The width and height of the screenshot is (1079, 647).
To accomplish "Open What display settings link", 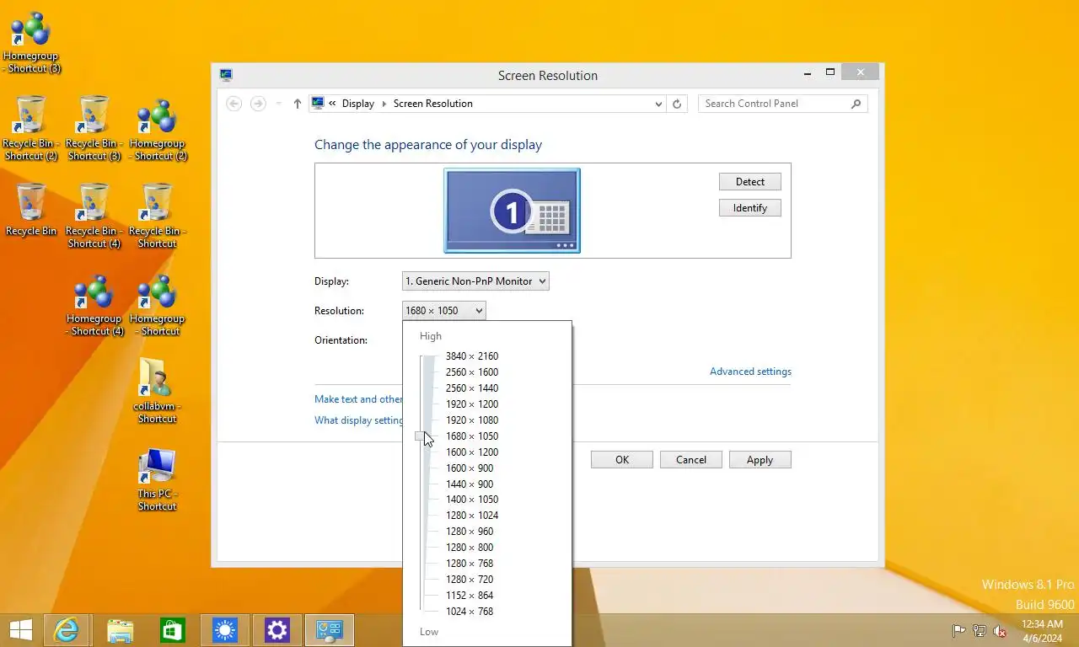I will tap(359, 420).
